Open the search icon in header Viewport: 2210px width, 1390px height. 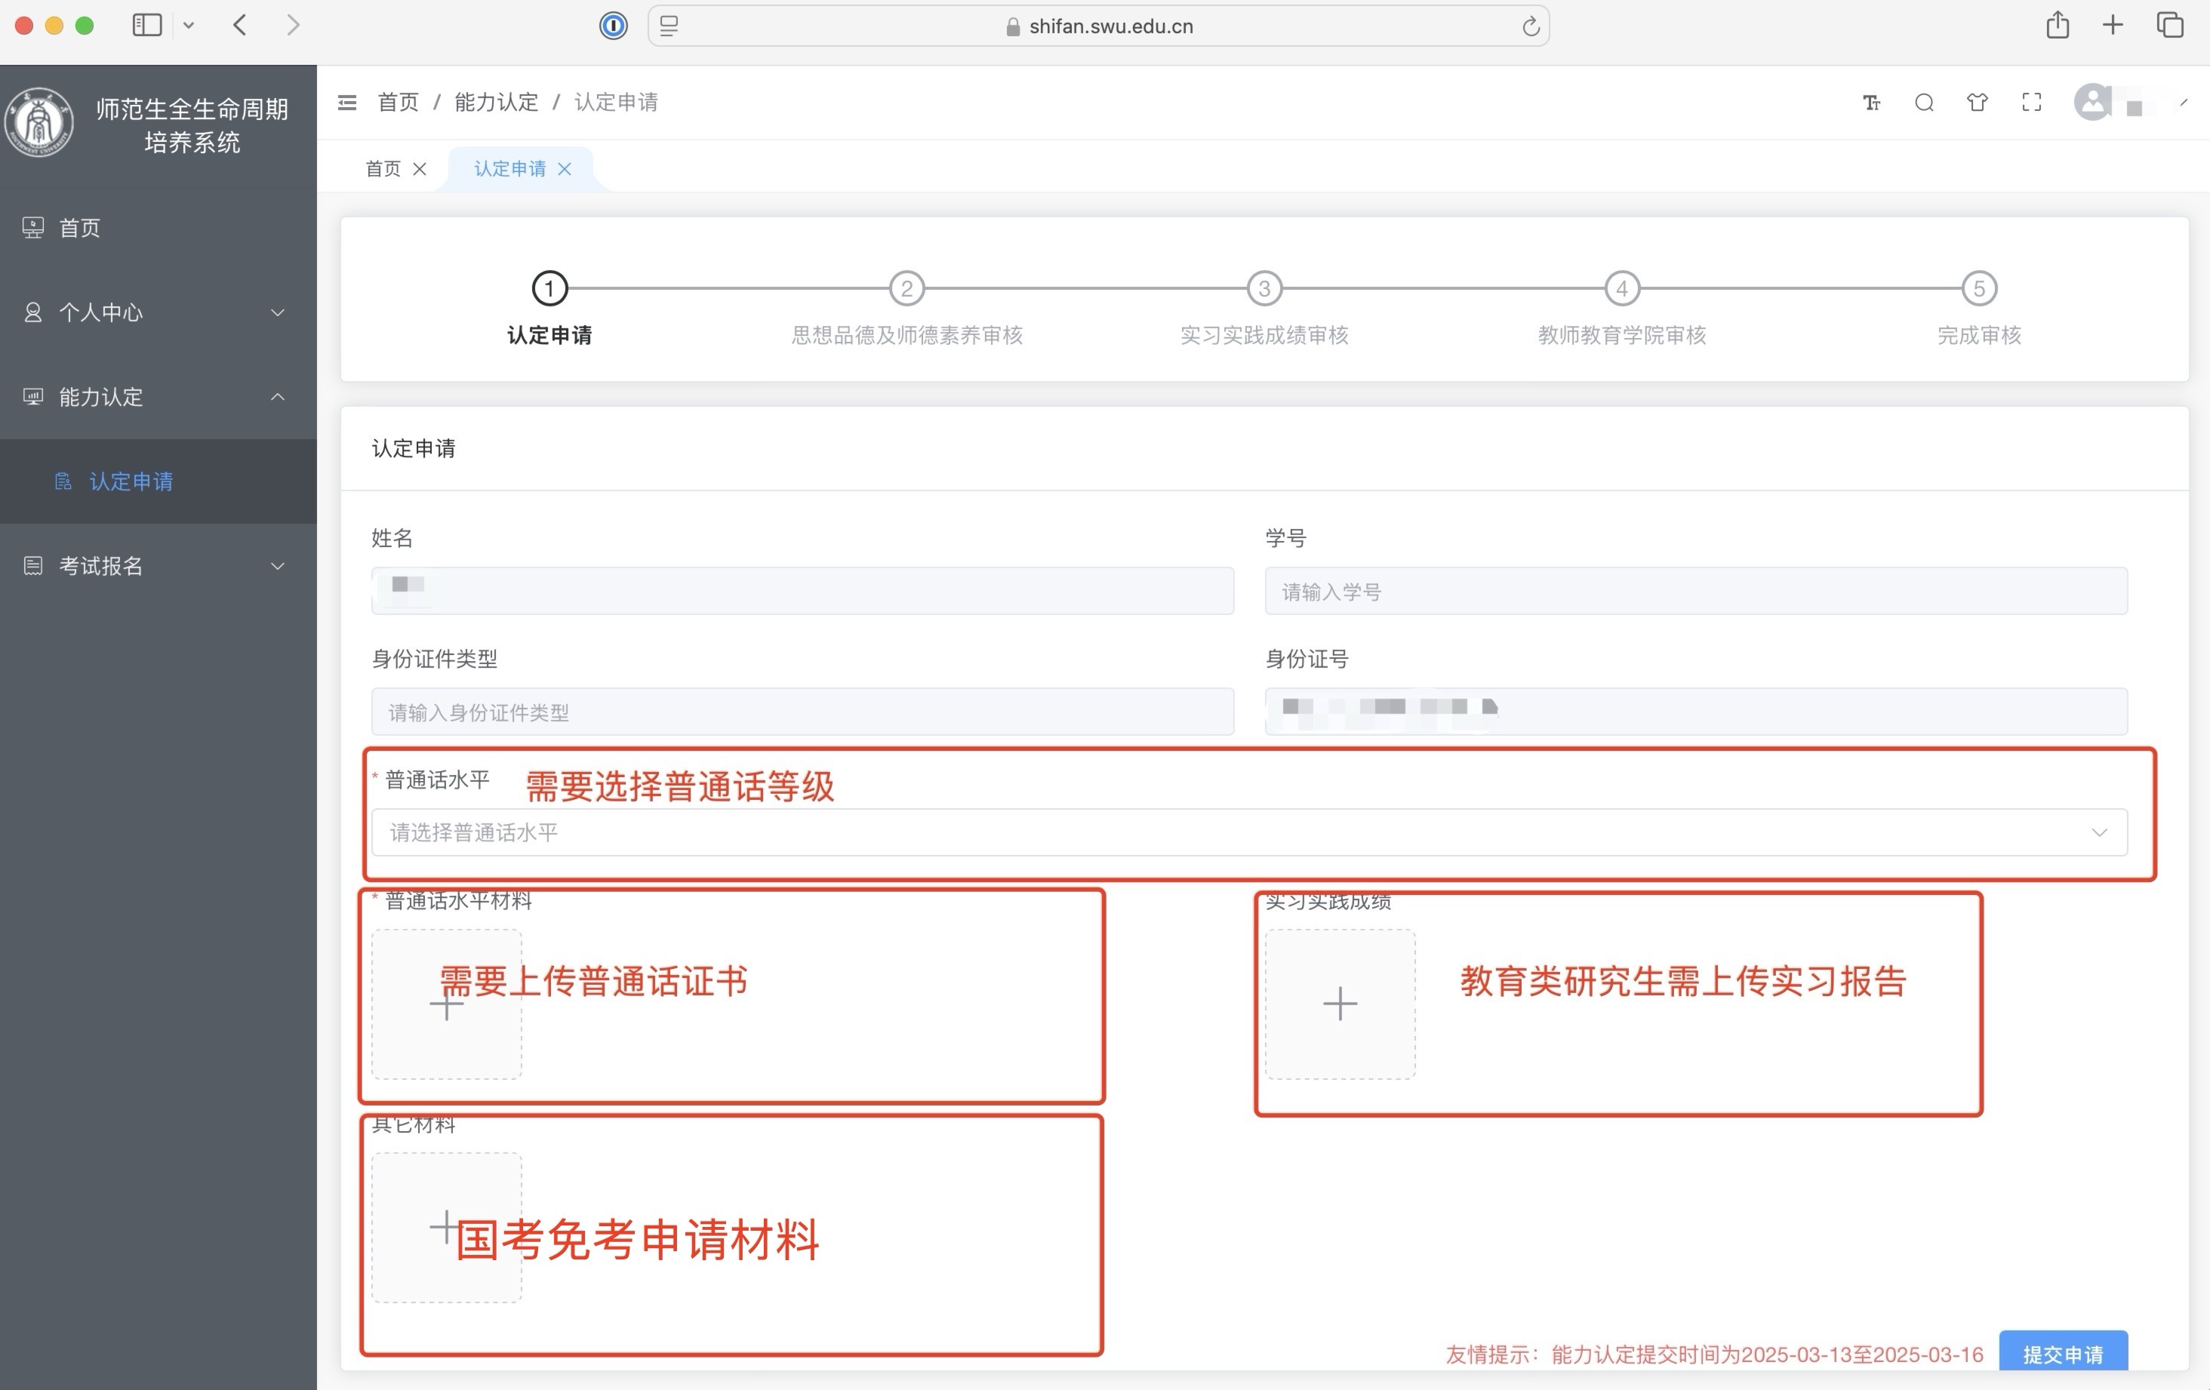click(1924, 102)
